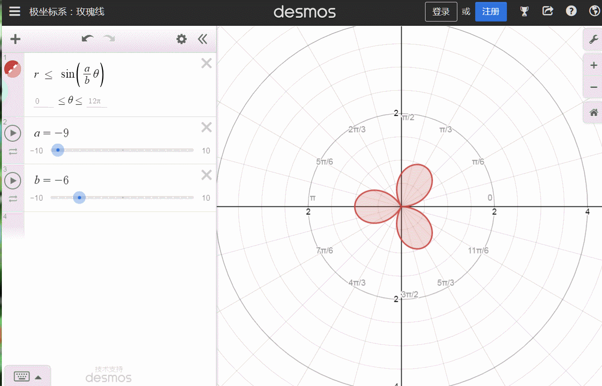The image size is (602, 386).
Task: Open expression list settings gear
Action: click(x=182, y=39)
